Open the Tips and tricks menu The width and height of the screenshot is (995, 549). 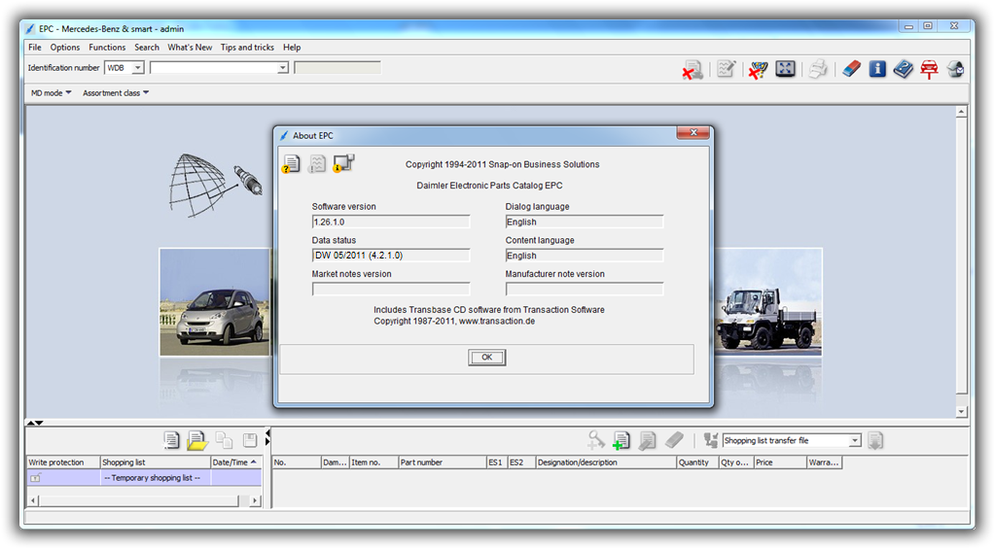[x=247, y=47]
